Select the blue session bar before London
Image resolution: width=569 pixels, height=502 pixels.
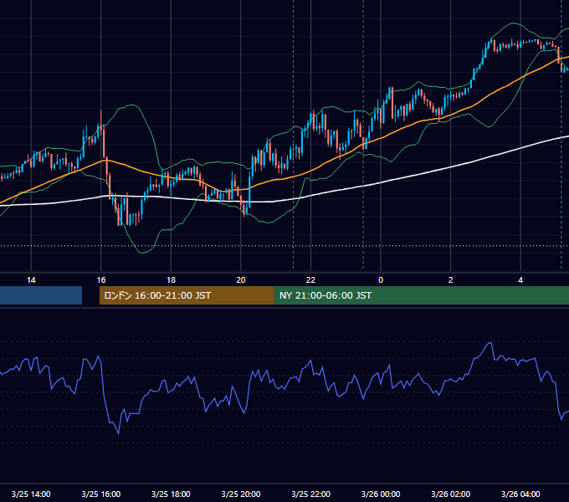pyautogui.click(x=41, y=295)
